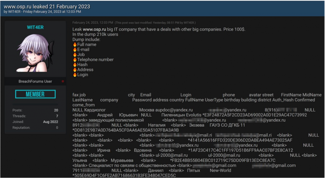Click the fire icon beside Job

[x=75, y=55]
